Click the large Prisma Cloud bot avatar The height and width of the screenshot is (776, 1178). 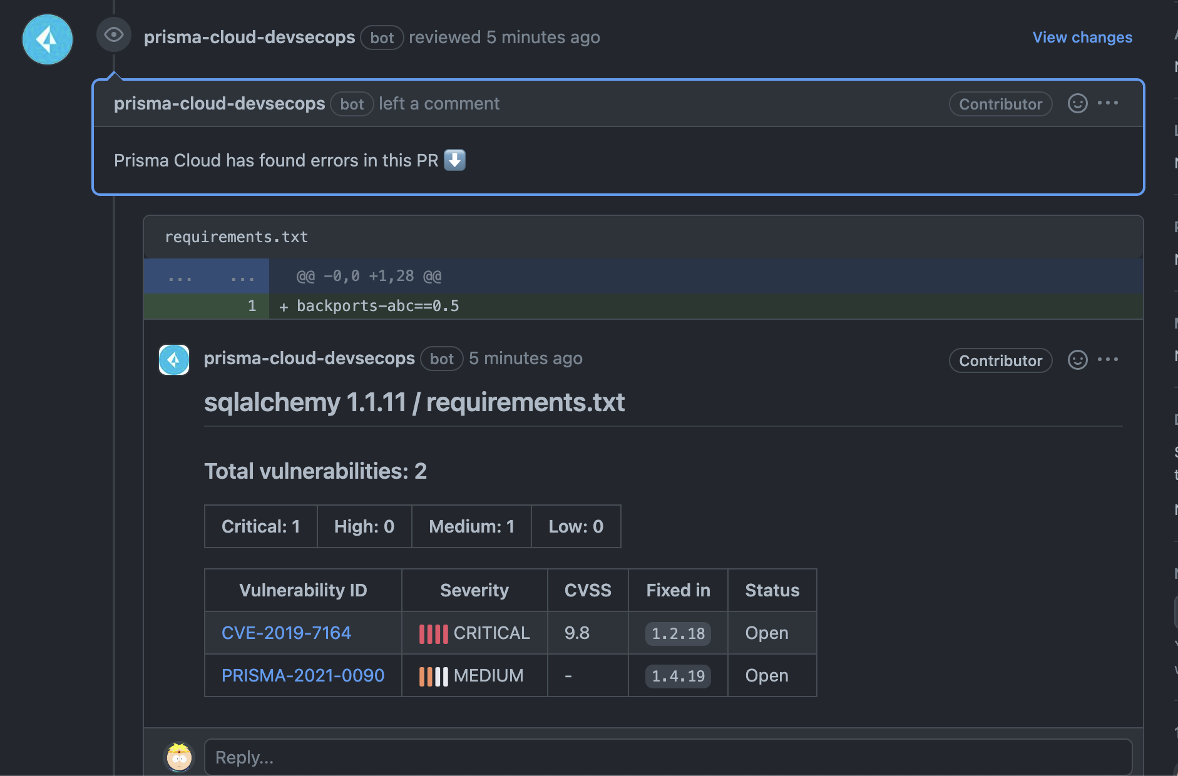point(48,39)
